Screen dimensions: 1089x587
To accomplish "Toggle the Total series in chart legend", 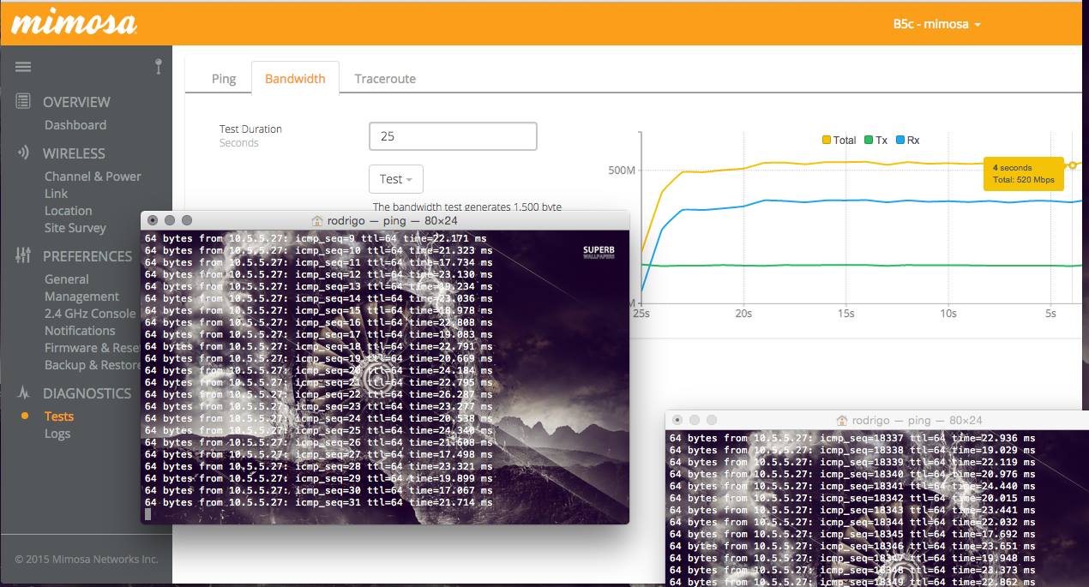I will (x=839, y=140).
